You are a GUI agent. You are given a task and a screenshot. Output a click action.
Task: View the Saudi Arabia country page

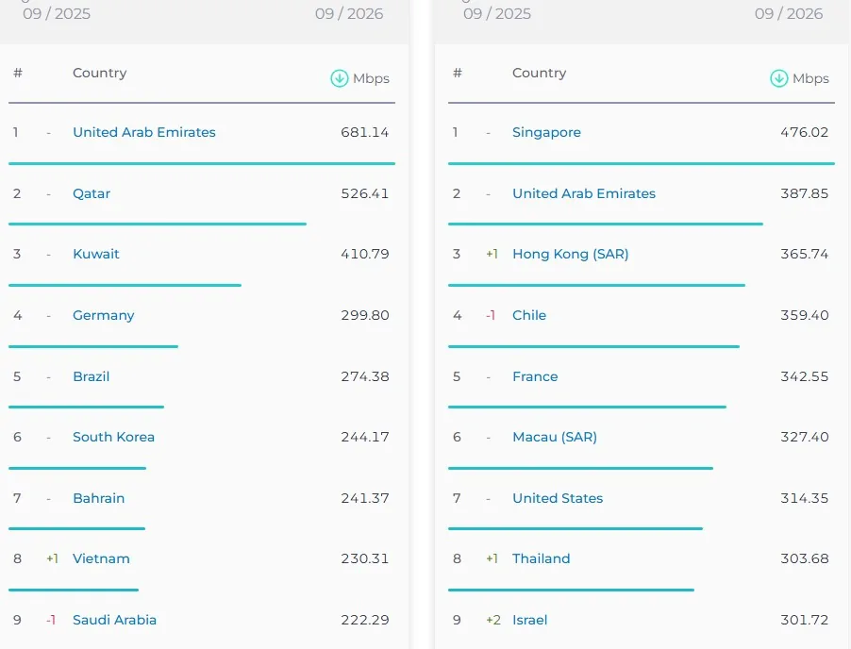pyautogui.click(x=114, y=620)
